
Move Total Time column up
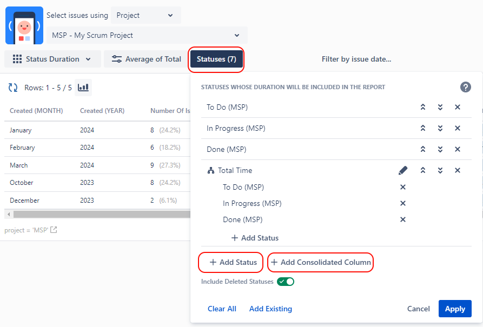(x=423, y=170)
